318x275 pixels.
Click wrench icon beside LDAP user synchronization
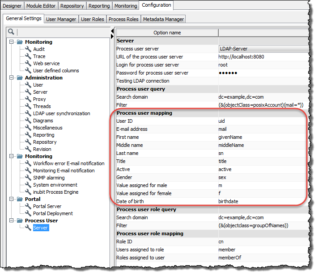(28, 113)
